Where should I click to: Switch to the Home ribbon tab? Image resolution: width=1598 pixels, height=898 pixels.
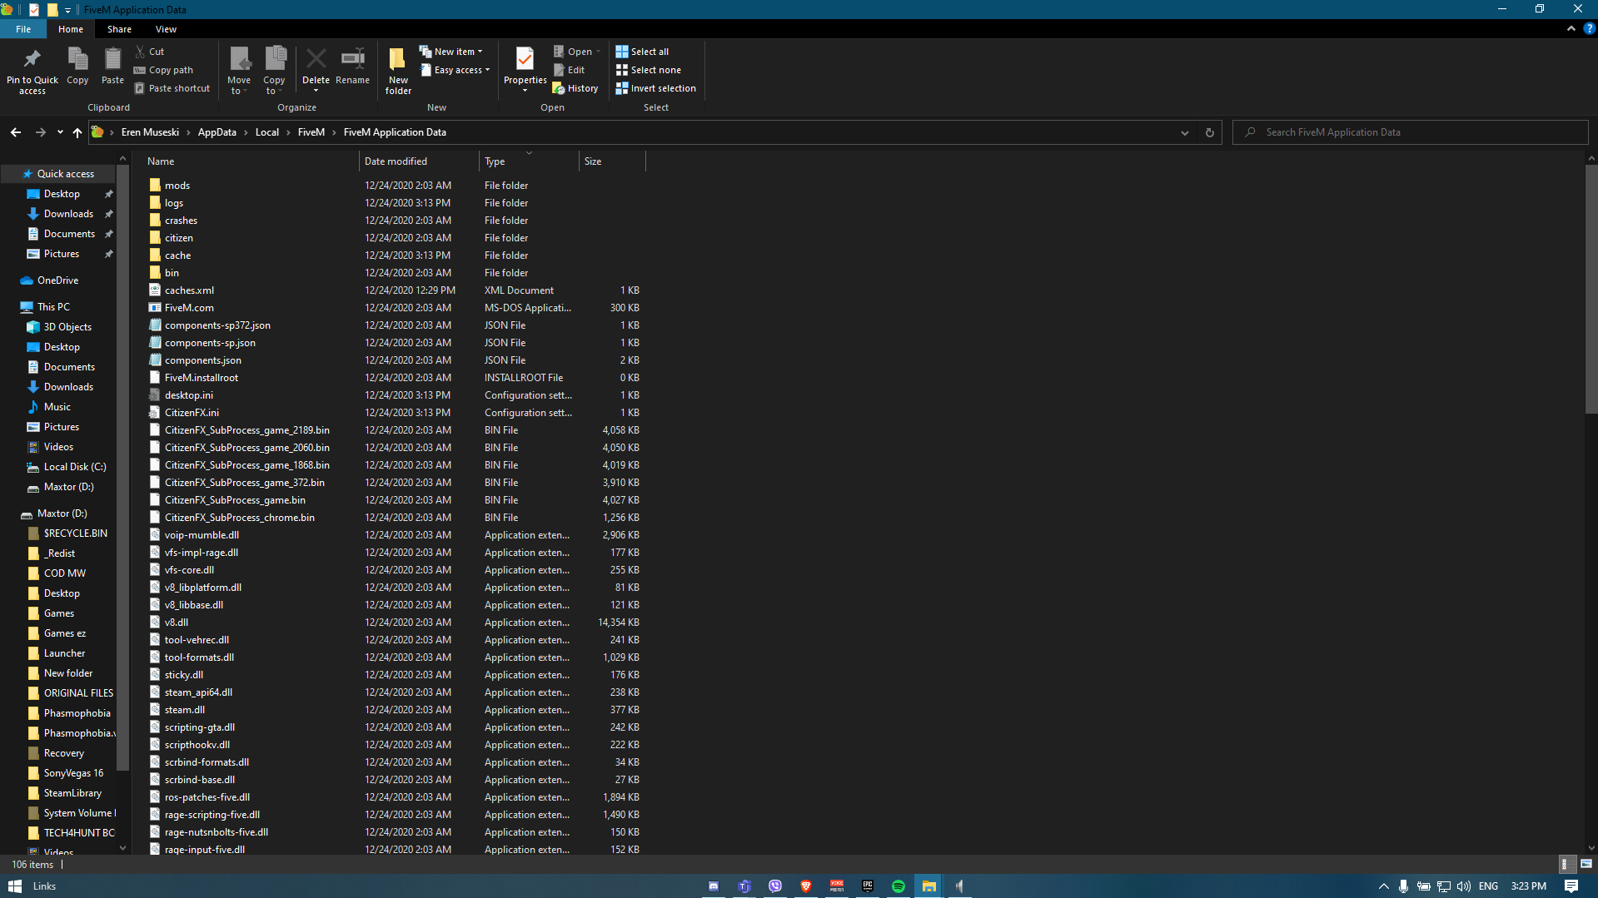coord(71,29)
